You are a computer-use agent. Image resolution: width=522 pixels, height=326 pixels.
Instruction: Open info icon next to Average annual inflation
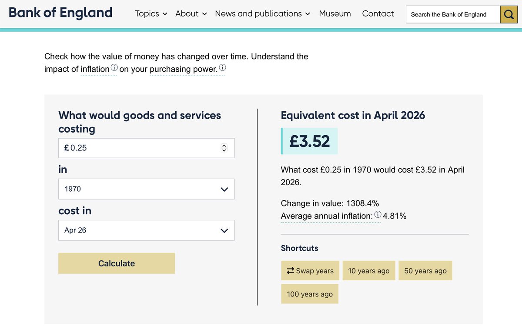tap(378, 215)
